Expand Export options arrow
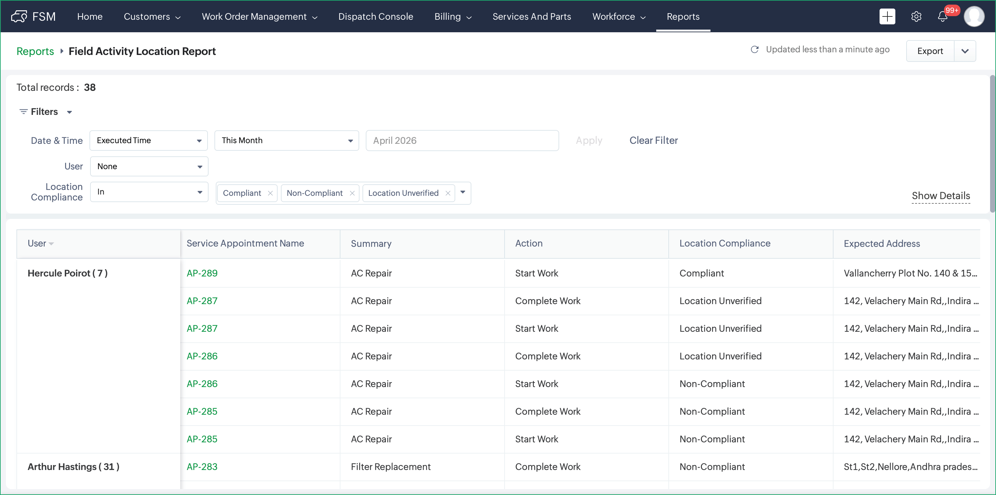The height and width of the screenshot is (495, 996). coord(965,51)
